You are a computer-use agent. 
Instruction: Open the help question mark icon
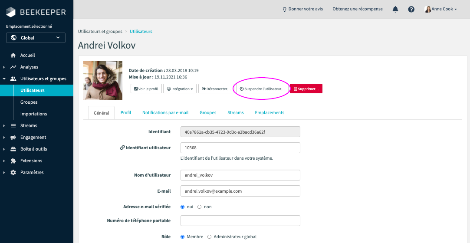point(411,9)
